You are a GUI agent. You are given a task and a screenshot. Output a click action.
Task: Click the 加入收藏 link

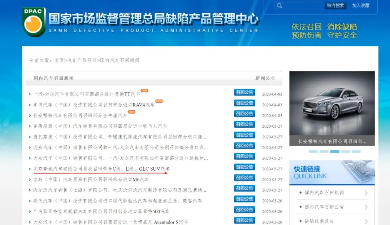click(361, 5)
